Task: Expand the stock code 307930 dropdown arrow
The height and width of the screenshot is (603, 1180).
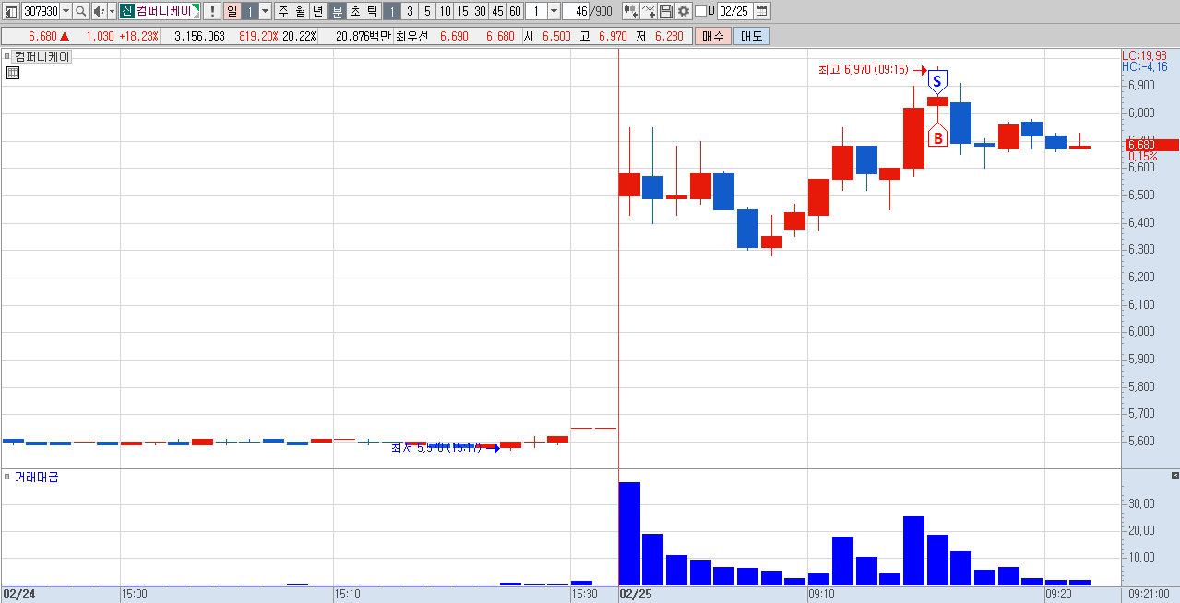Action: coord(66,11)
